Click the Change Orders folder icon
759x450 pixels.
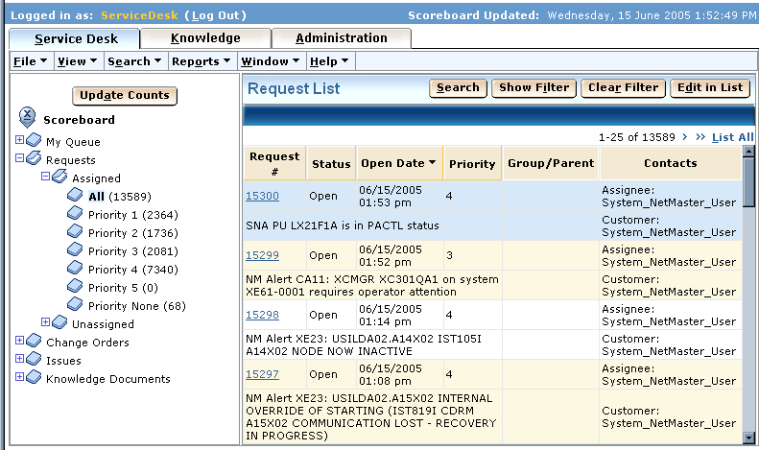(35, 343)
